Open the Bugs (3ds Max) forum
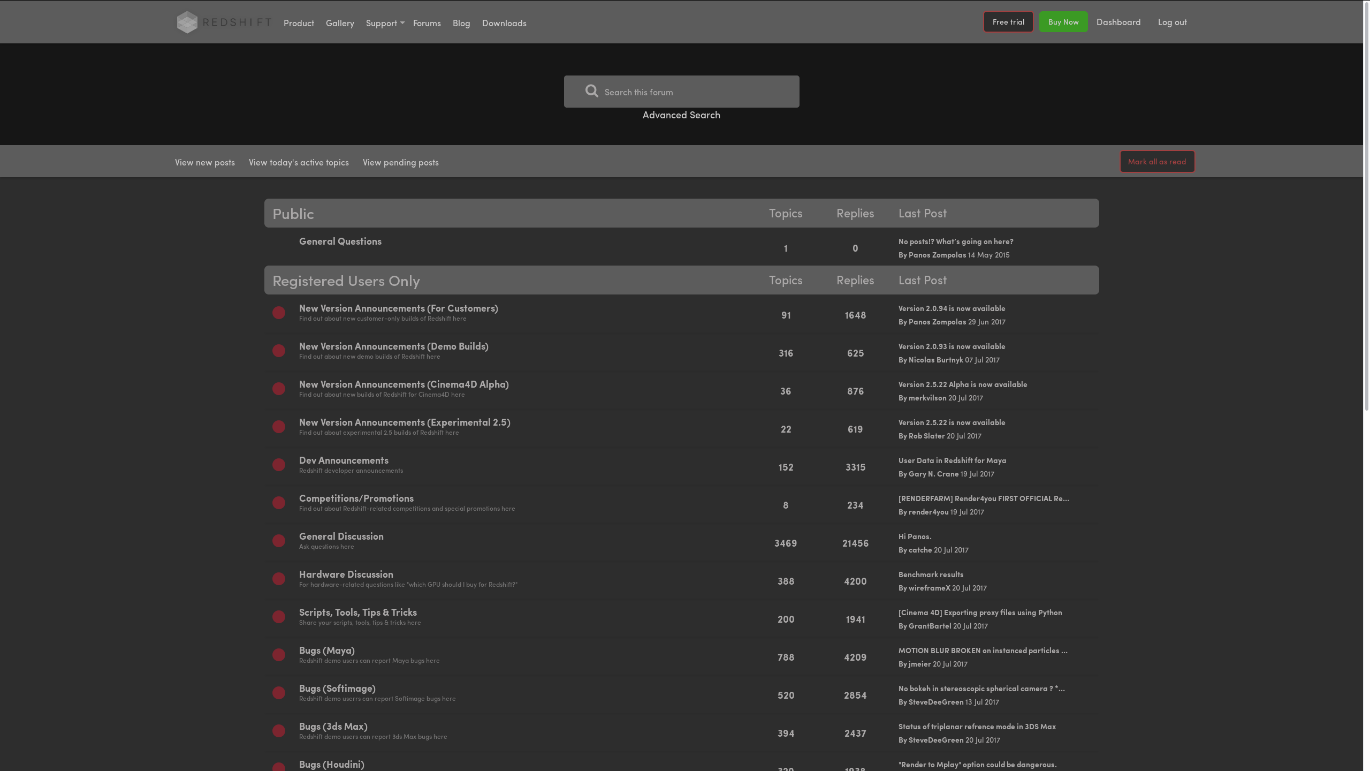This screenshot has height=771, width=1370. [333, 727]
